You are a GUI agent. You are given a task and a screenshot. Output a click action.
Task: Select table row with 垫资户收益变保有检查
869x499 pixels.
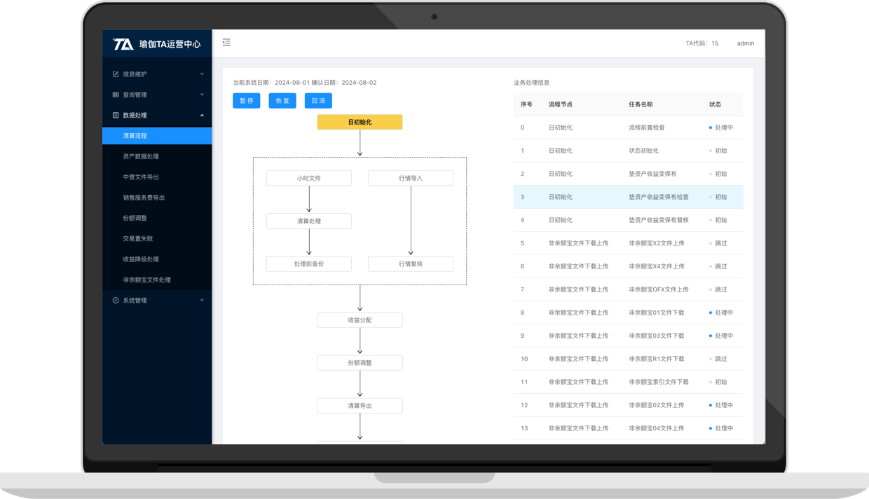[x=628, y=197]
